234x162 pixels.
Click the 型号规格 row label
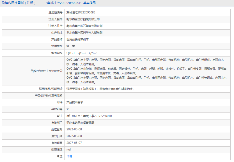[57, 53]
